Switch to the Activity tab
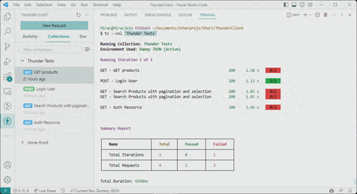This screenshot has width=357, height=194. [30, 36]
